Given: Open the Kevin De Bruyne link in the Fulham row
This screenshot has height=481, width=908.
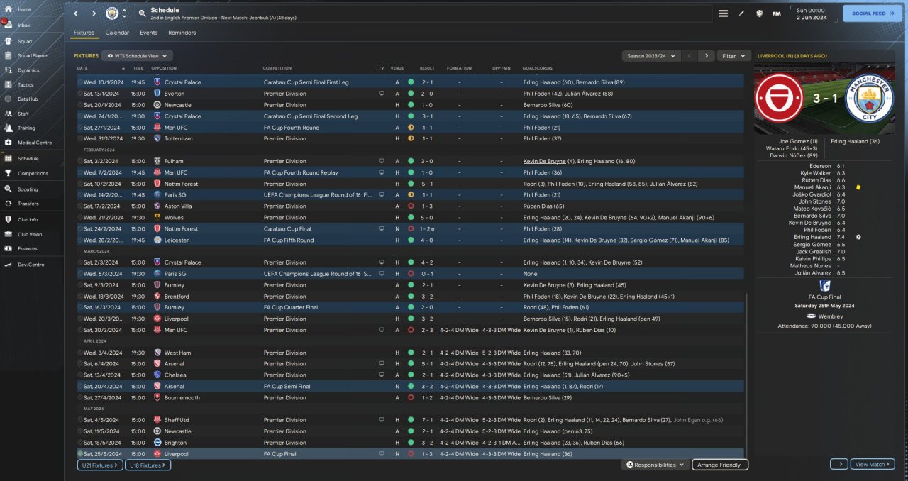Looking at the screenshot, I should pos(546,161).
